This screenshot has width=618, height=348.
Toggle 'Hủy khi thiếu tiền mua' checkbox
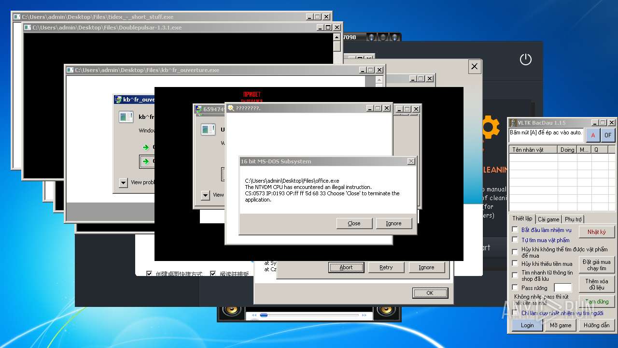coord(515,263)
